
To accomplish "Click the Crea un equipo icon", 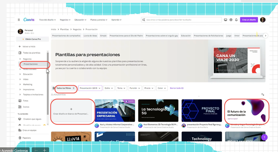I will tap(20, 130).
